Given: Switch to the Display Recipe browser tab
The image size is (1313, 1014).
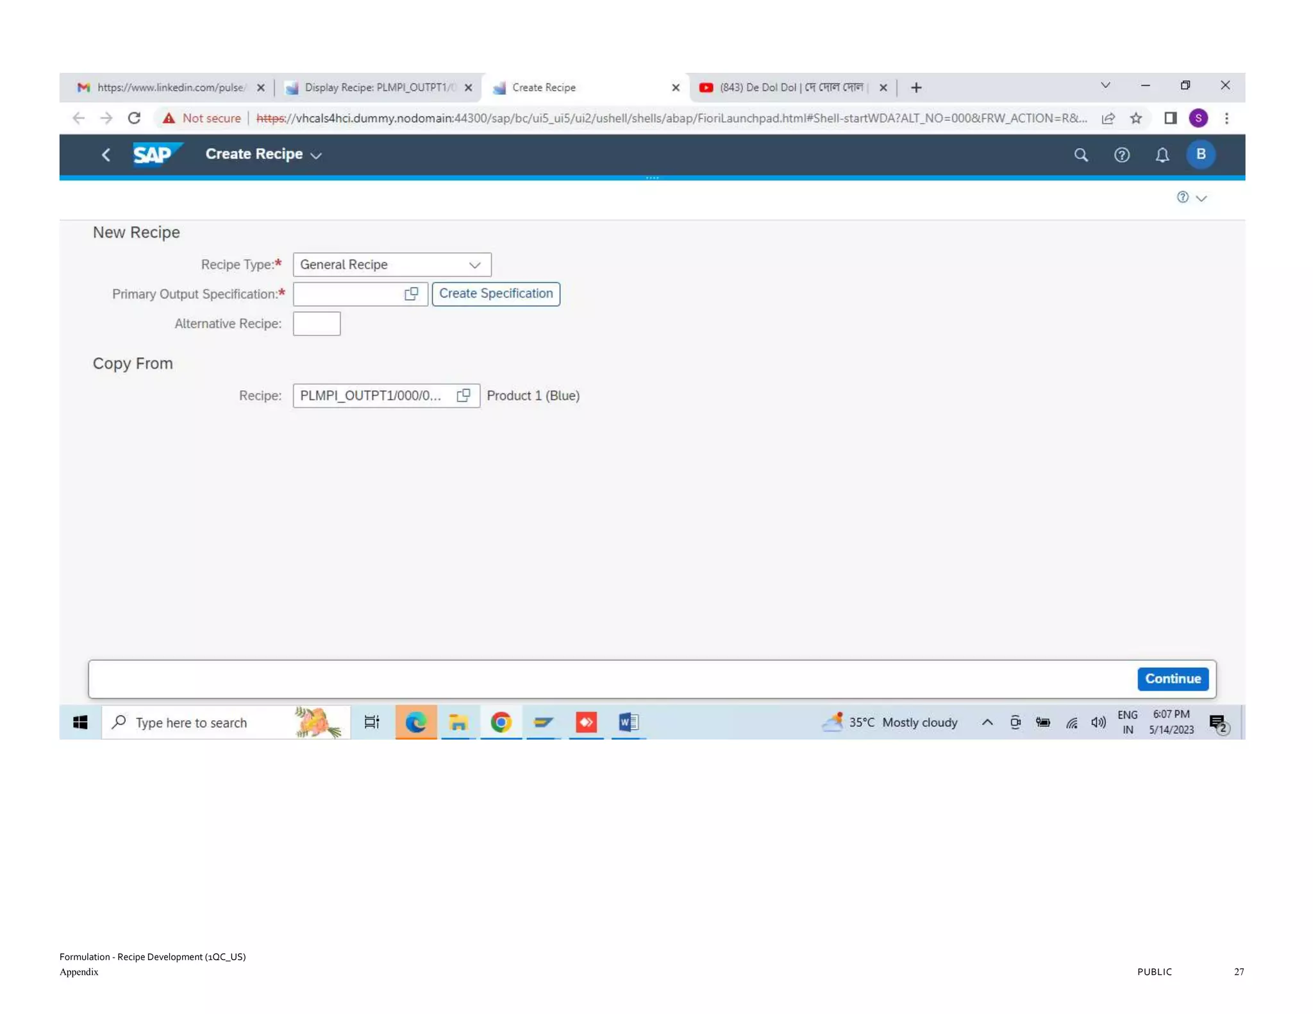Looking at the screenshot, I should [x=378, y=87].
